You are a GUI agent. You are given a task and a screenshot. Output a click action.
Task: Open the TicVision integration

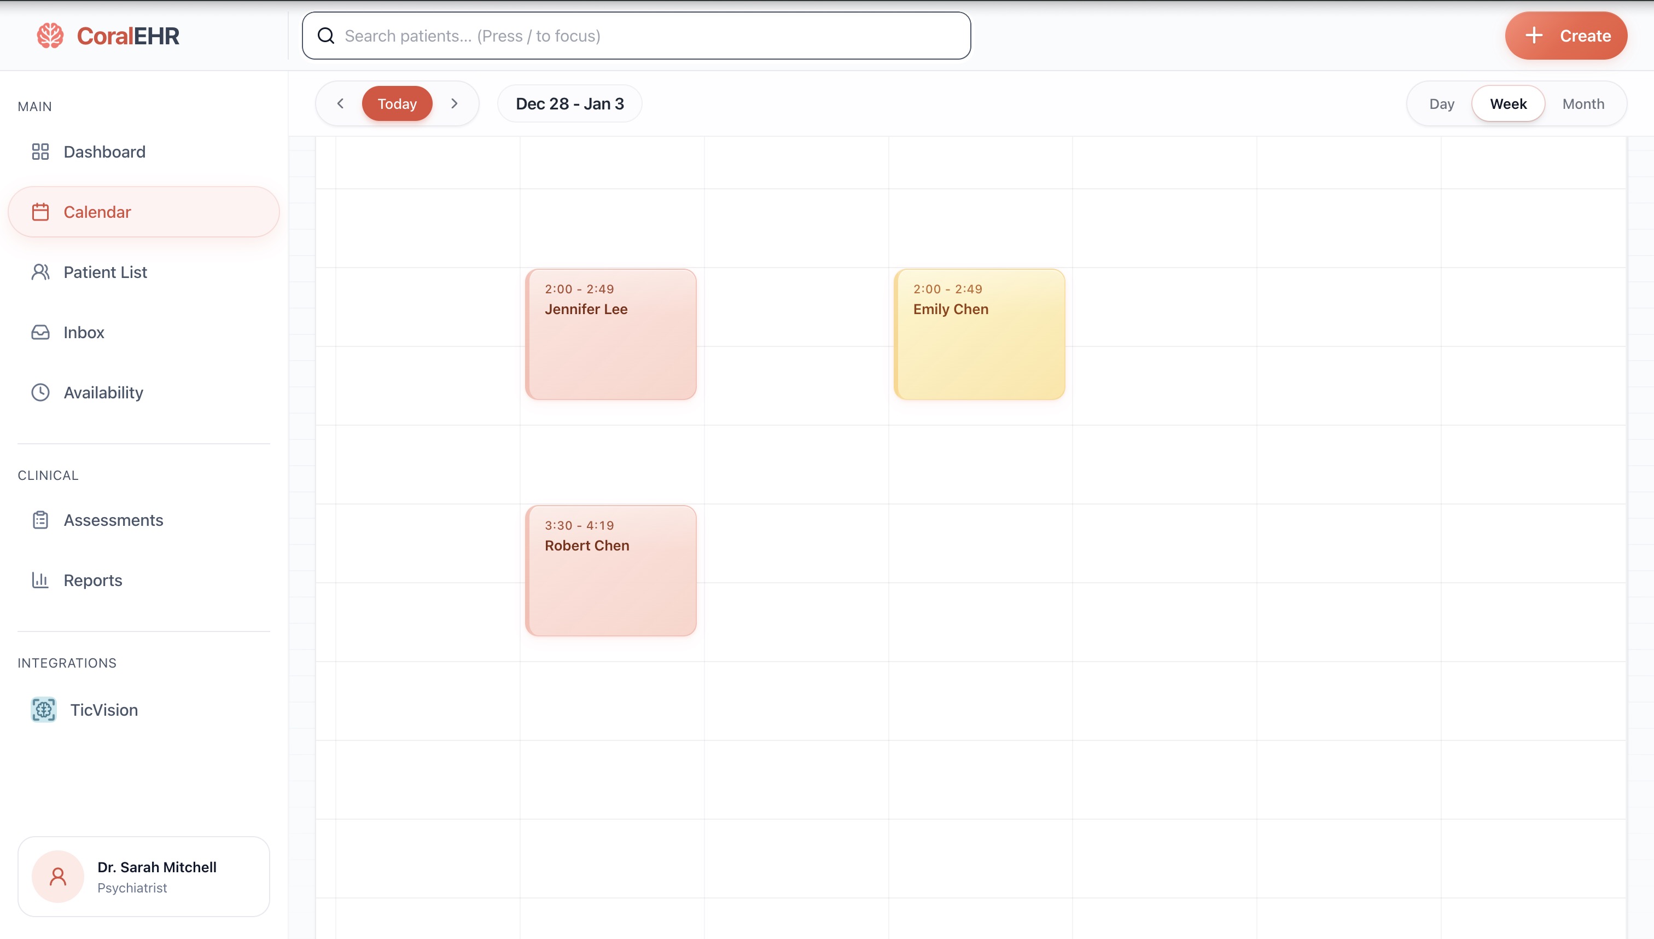[144, 709]
